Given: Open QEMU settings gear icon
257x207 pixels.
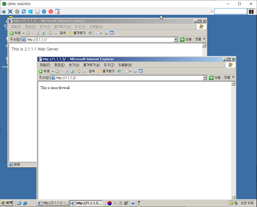Looking at the screenshot, I should 17,11.
